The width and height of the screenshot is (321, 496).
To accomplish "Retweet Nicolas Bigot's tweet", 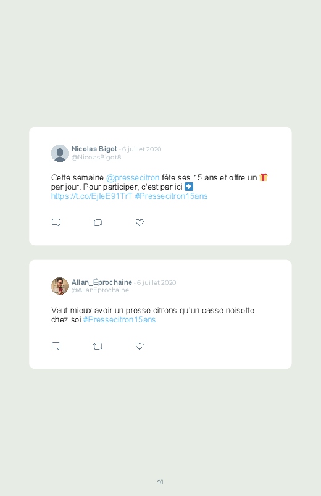I will tap(98, 223).
